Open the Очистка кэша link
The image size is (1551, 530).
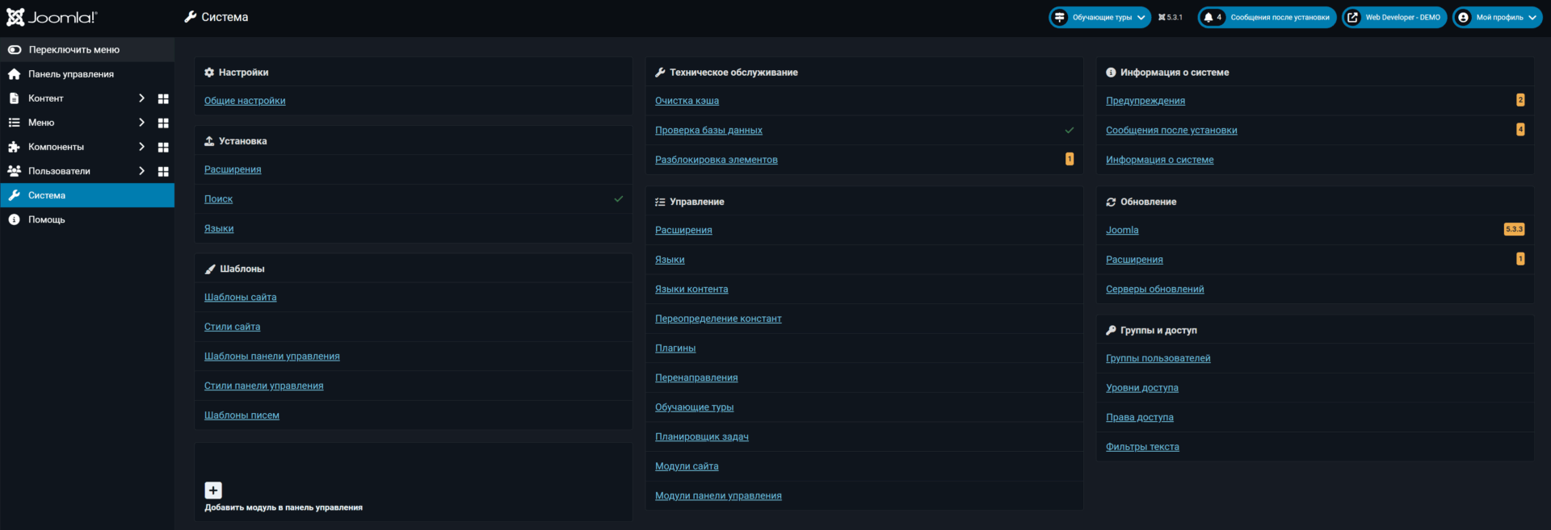click(x=687, y=101)
